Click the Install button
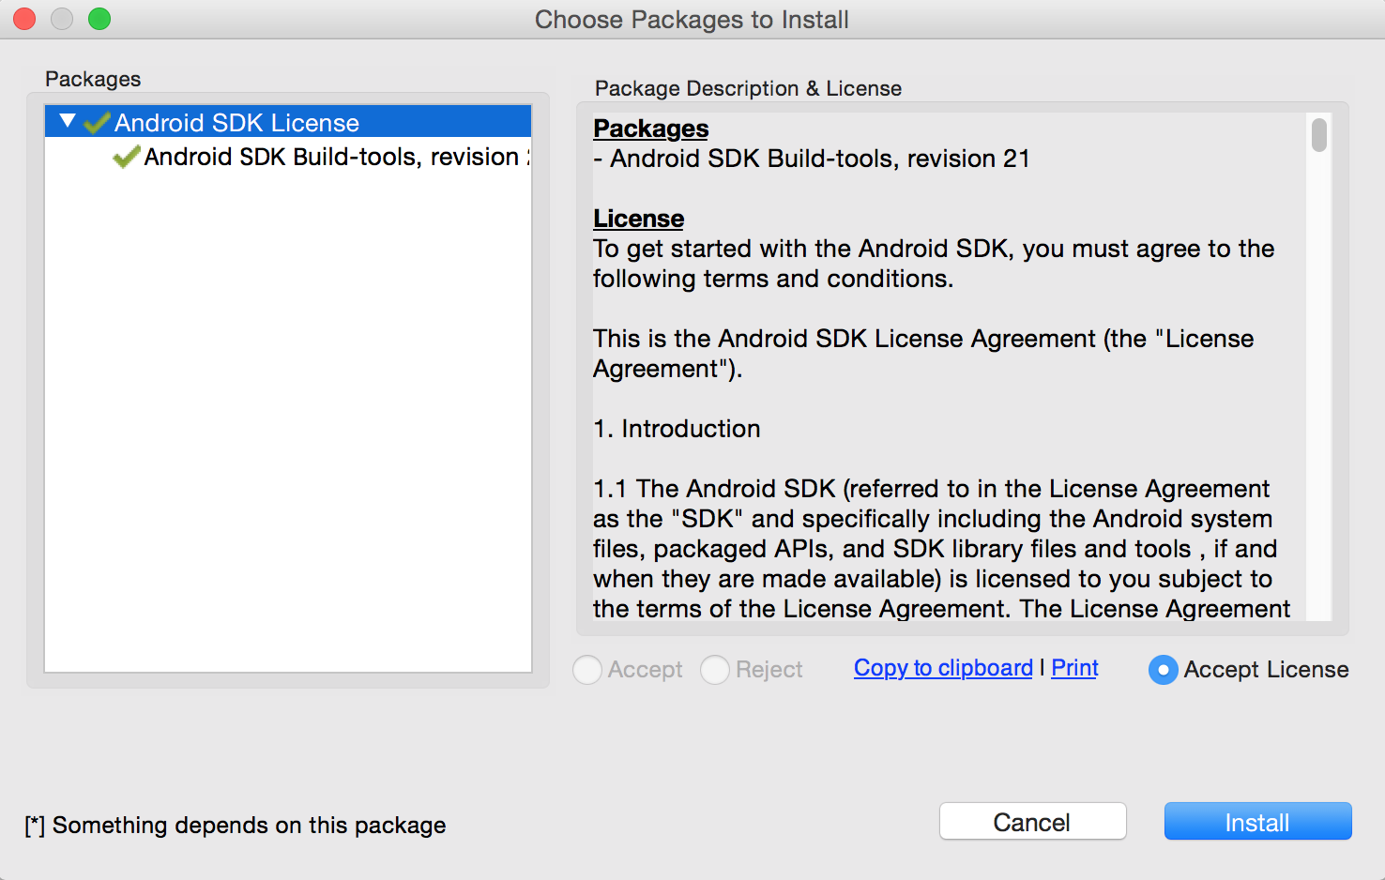This screenshot has width=1385, height=880. click(1256, 821)
